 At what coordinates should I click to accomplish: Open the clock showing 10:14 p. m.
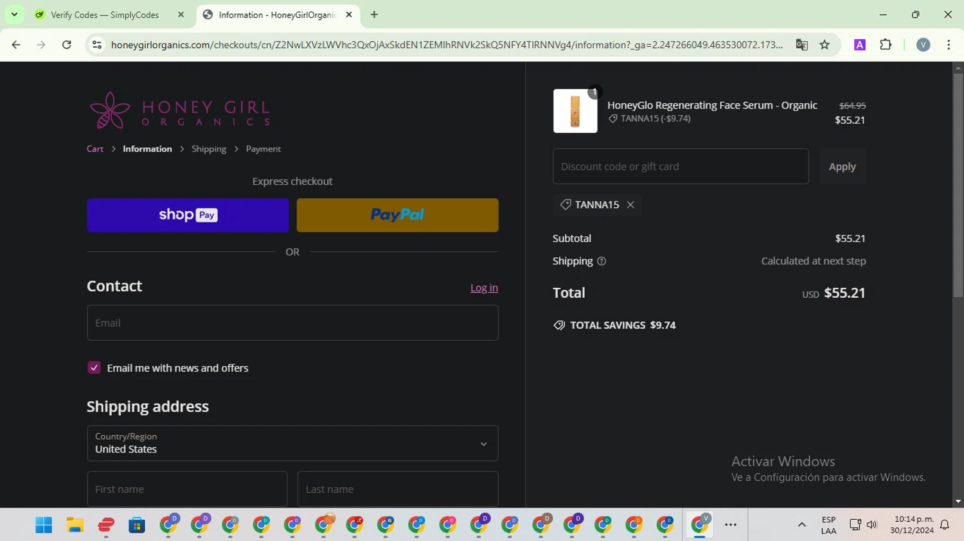[912, 525]
